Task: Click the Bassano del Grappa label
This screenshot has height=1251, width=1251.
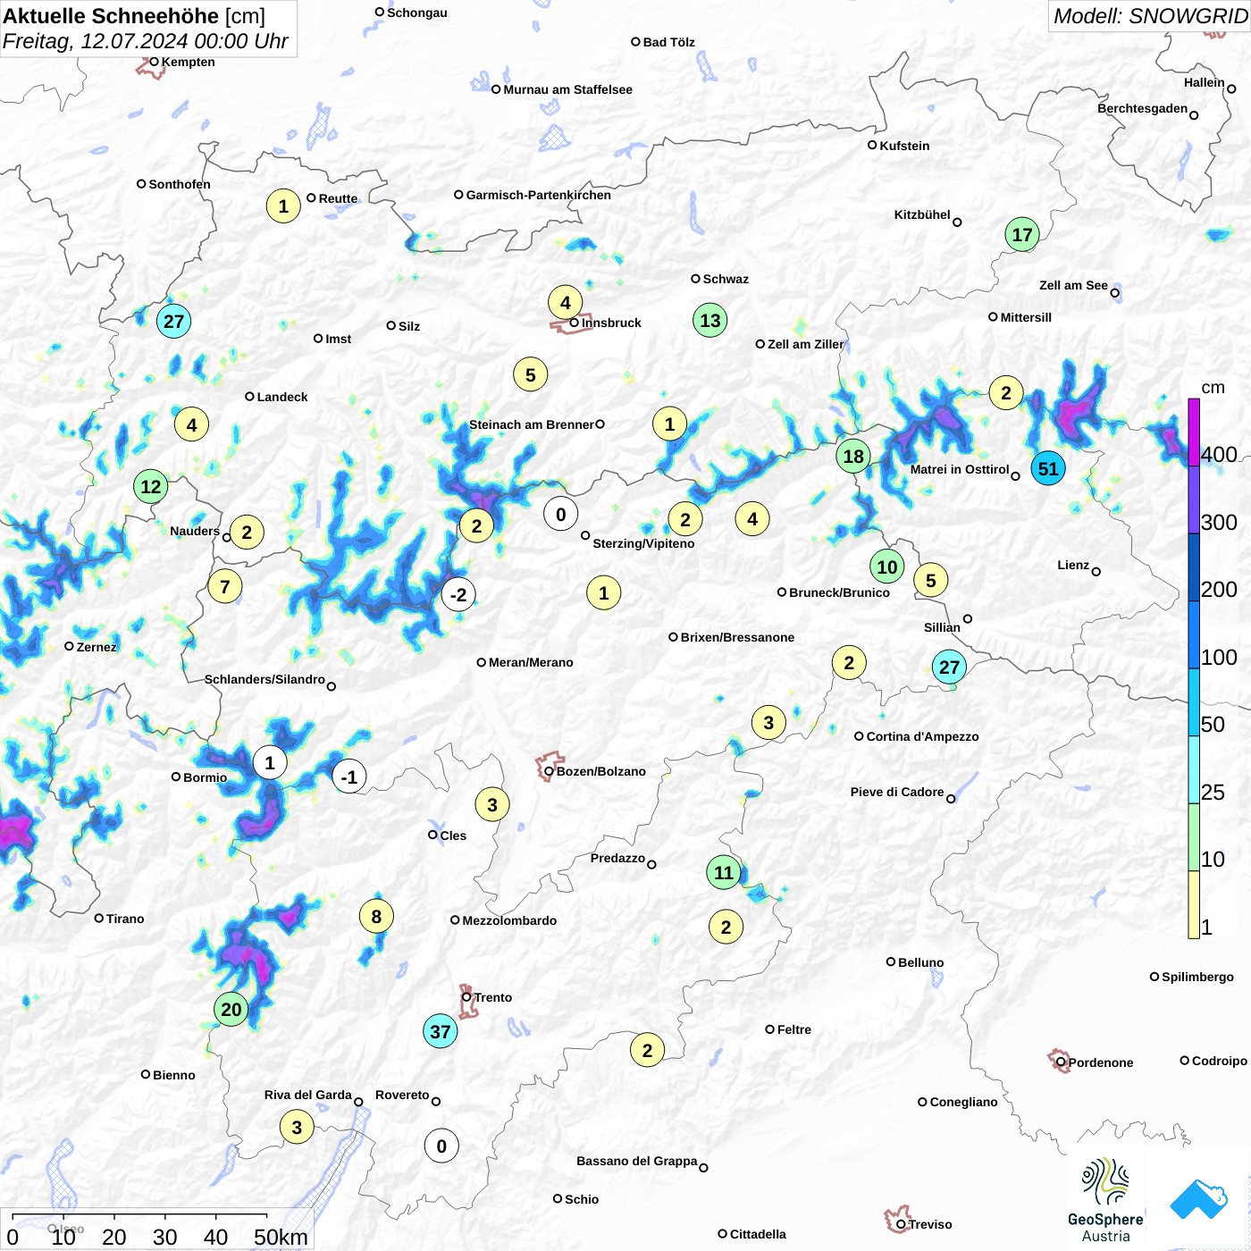Action: point(637,1161)
